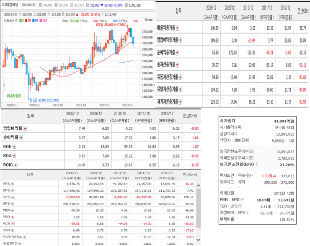
Task: Click the scrollbar down arrow on valuation table
Action: click(x=199, y=240)
